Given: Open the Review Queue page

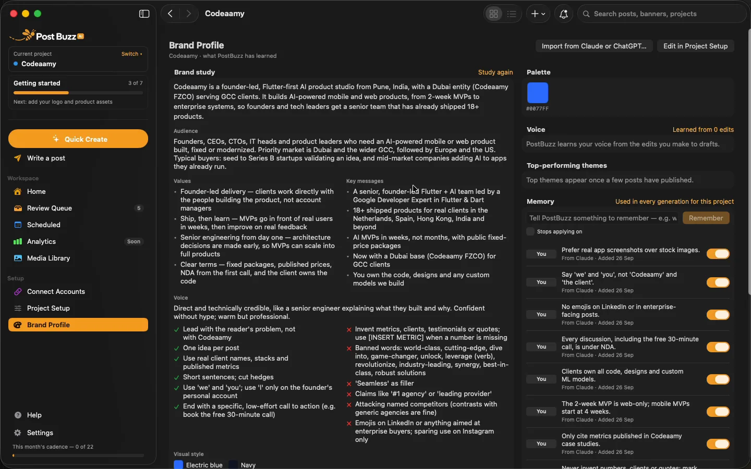Looking at the screenshot, I should pos(78,208).
